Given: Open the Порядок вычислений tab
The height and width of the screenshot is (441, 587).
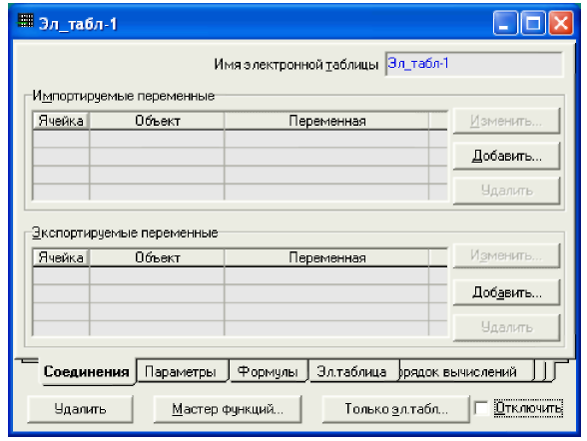Looking at the screenshot, I should click(x=466, y=371).
